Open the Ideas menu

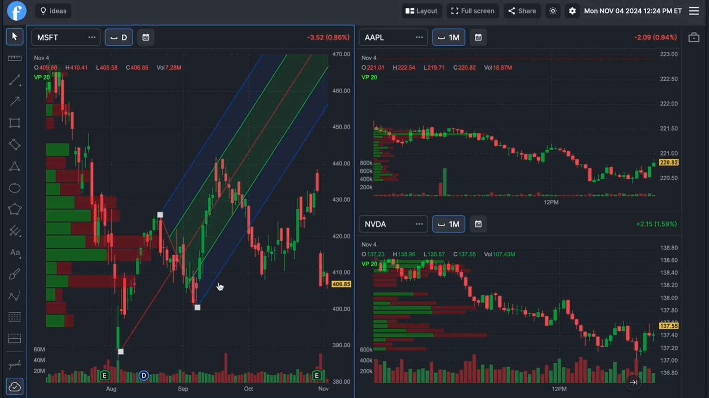click(53, 11)
